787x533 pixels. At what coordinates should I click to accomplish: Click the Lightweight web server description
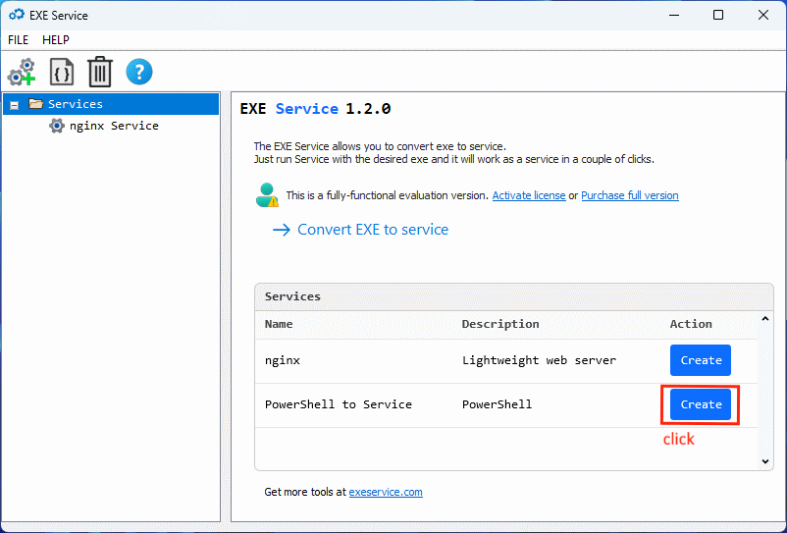[x=539, y=360]
